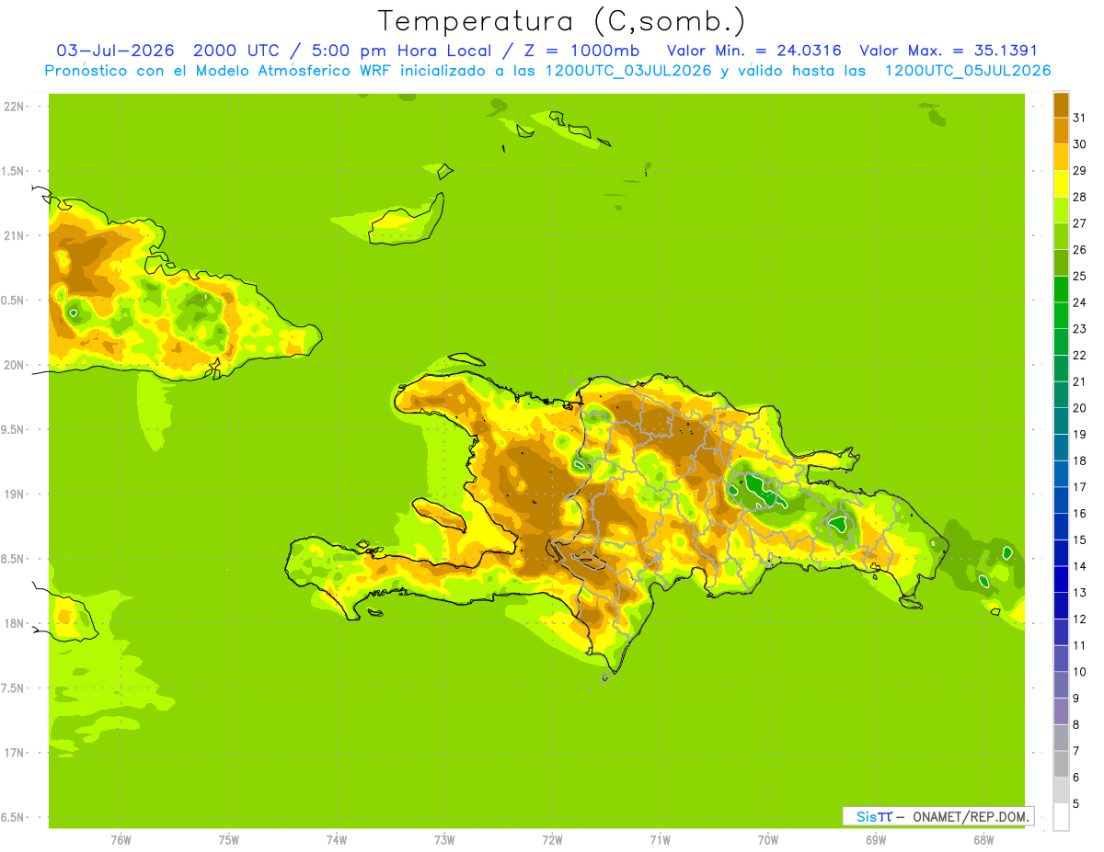Click the '75W' longitude label
The width and height of the screenshot is (1104, 852).
[229, 839]
